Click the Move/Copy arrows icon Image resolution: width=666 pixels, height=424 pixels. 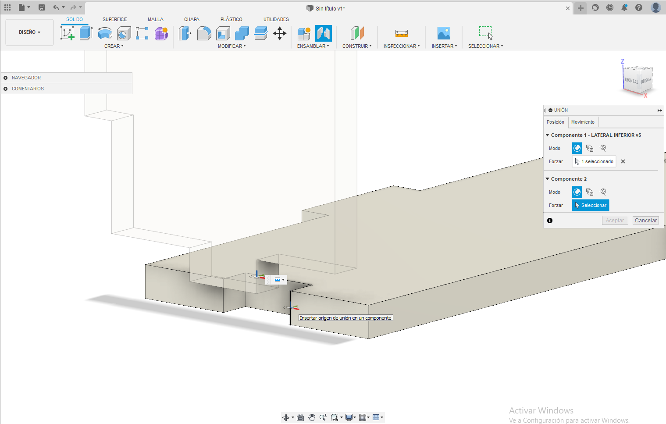(x=280, y=33)
